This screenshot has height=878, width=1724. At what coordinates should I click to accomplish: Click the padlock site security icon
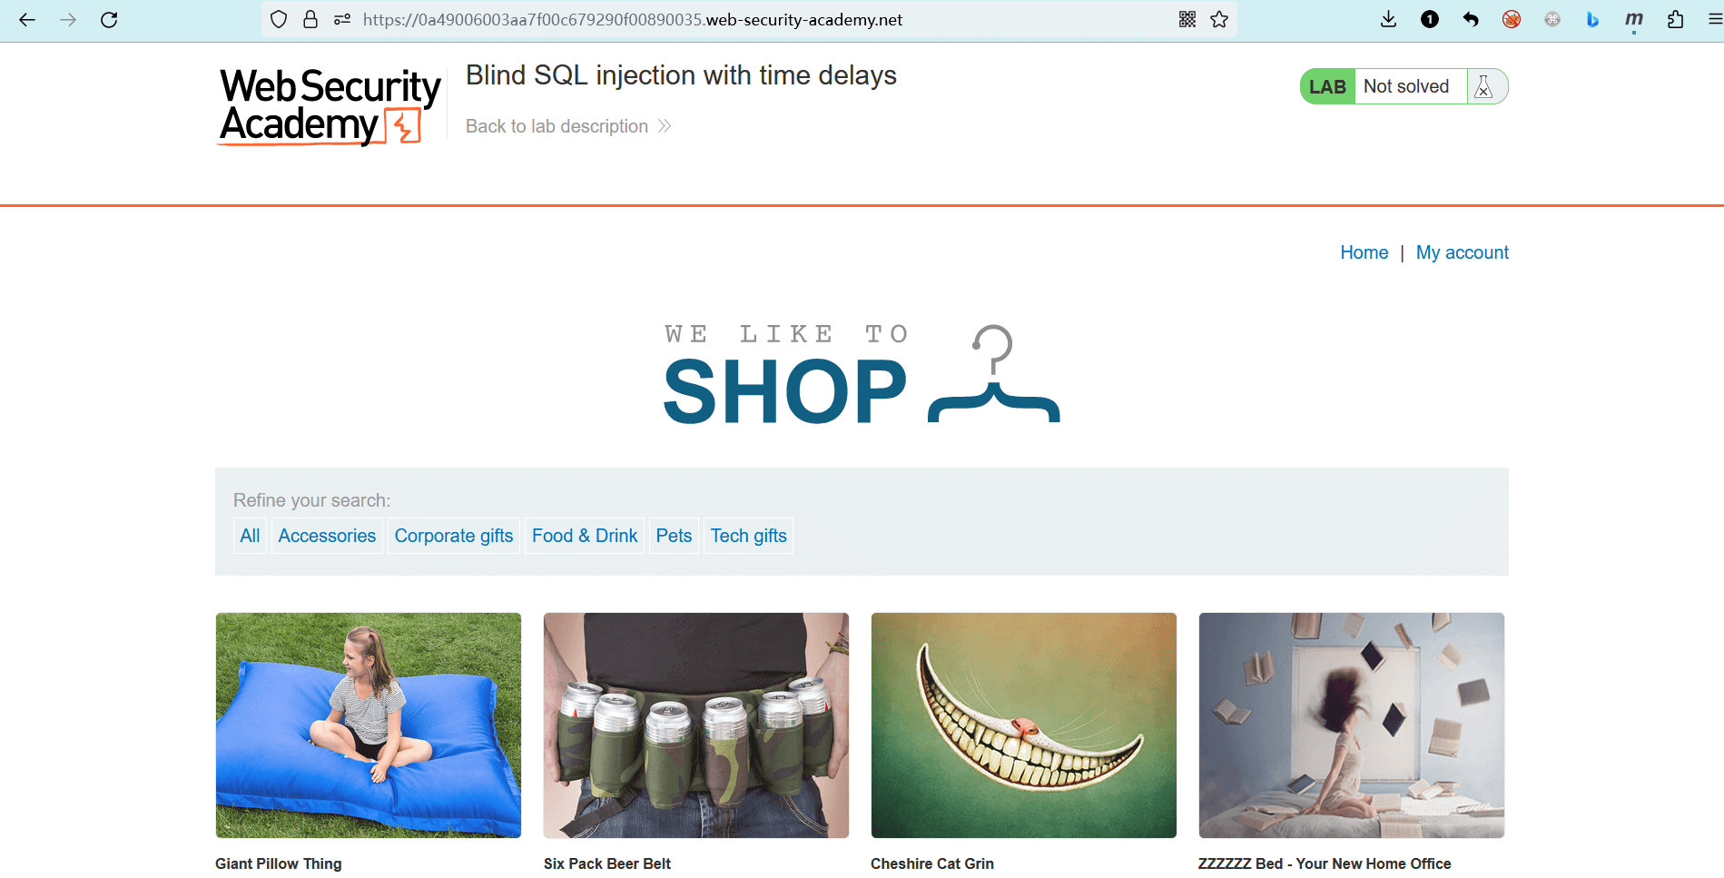click(x=310, y=20)
